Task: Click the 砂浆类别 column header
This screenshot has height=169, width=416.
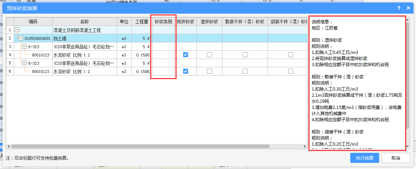Action: click(163, 22)
